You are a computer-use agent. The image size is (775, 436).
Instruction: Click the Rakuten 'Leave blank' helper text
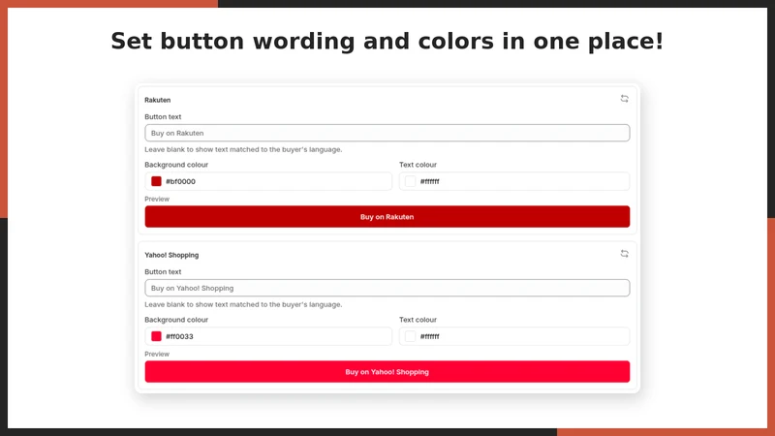point(243,149)
